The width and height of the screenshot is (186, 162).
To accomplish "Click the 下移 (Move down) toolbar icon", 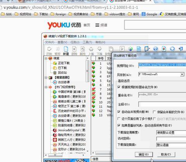I will point(100,51).
